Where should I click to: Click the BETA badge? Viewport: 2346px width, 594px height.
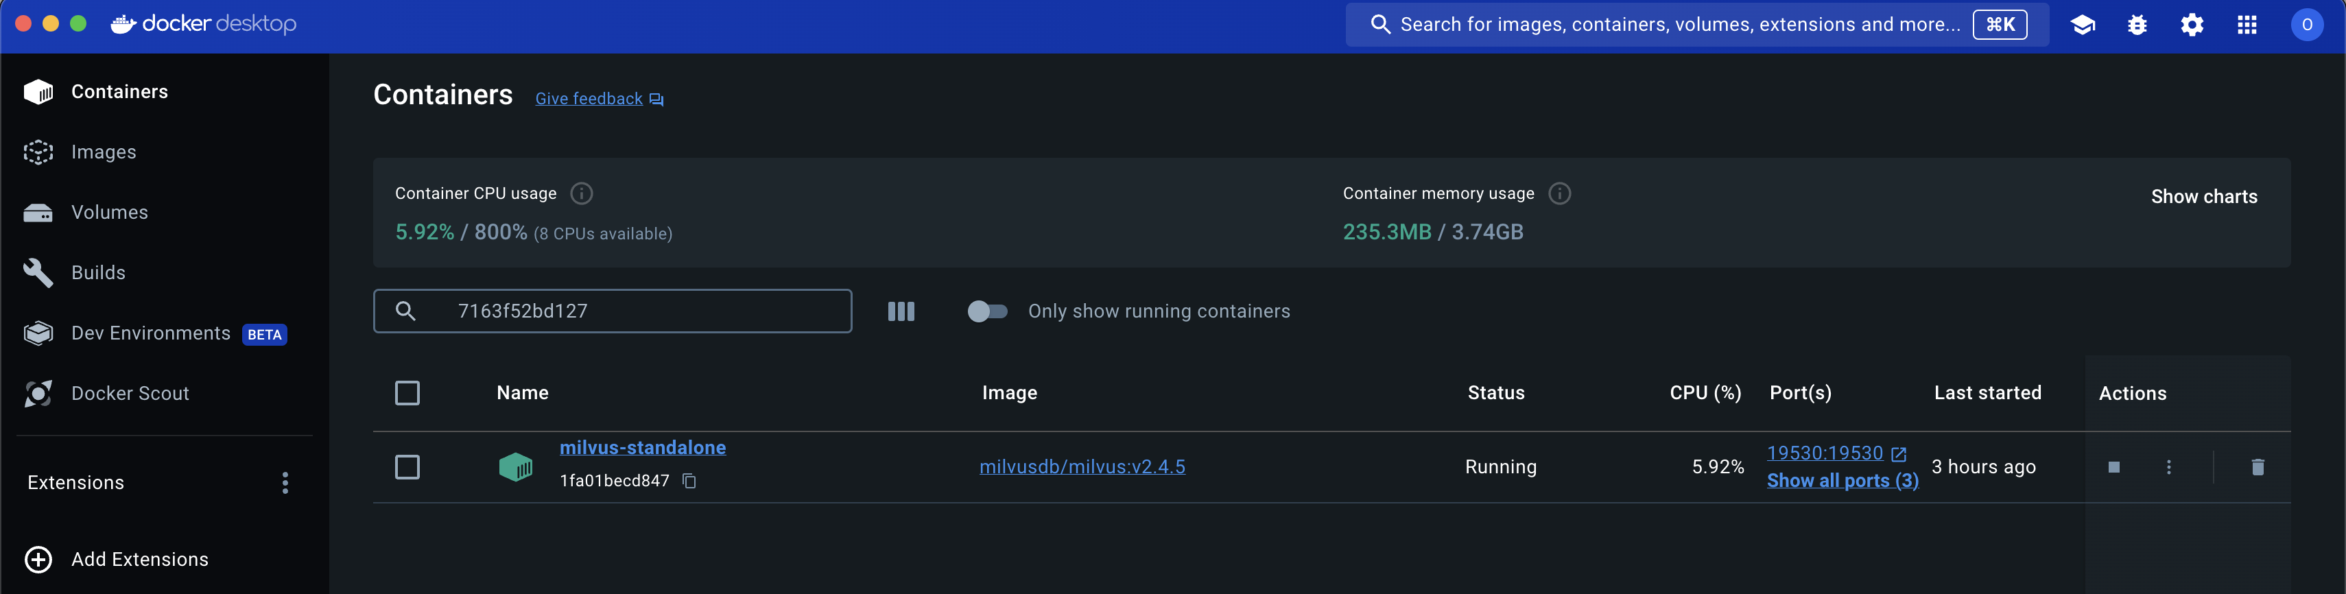[265, 334]
